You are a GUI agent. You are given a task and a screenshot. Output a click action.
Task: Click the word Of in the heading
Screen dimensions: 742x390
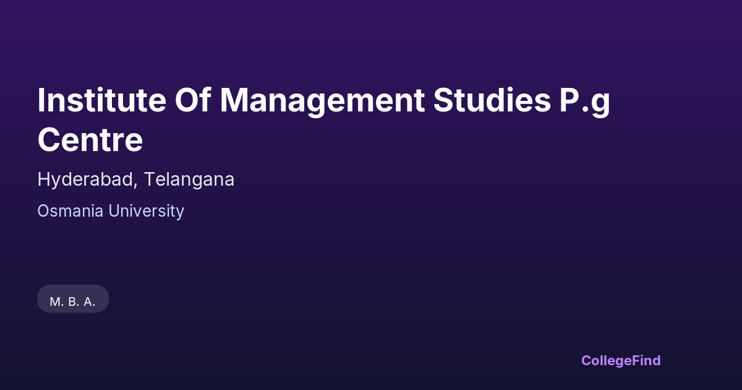pos(193,100)
